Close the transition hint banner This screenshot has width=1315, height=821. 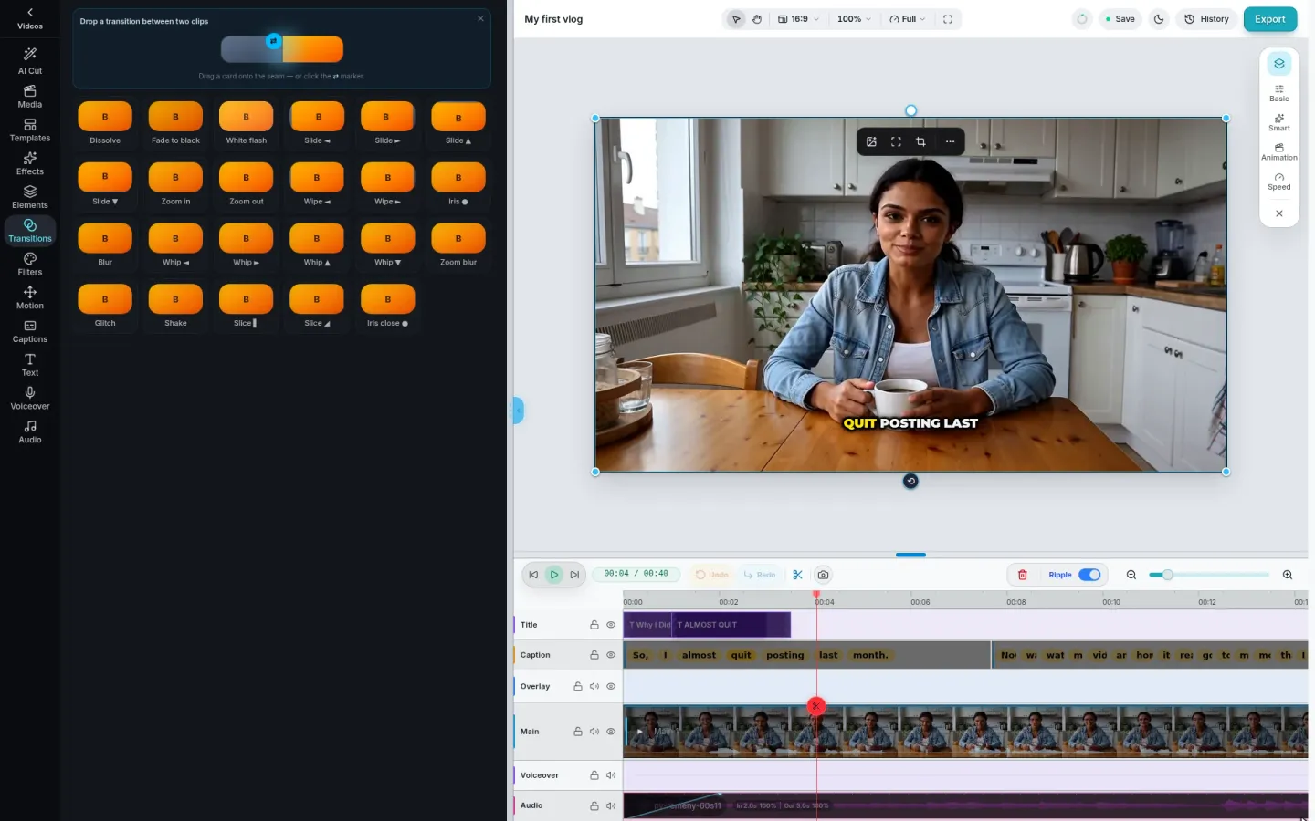(x=480, y=18)
